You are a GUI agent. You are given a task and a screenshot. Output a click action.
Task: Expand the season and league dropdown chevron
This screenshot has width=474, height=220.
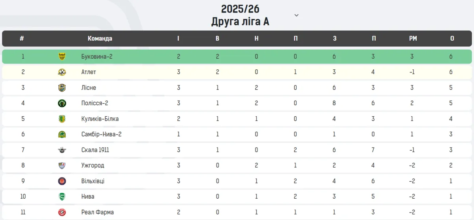coord(297,15)
